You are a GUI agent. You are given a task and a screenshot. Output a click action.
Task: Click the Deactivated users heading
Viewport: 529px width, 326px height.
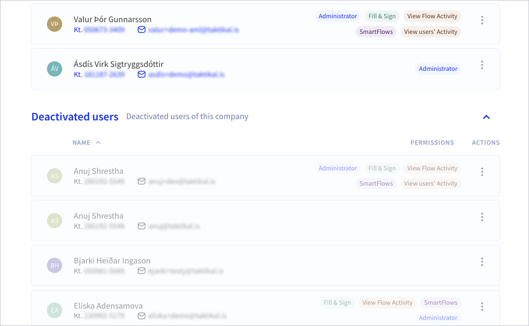click(x=75, y=117)
